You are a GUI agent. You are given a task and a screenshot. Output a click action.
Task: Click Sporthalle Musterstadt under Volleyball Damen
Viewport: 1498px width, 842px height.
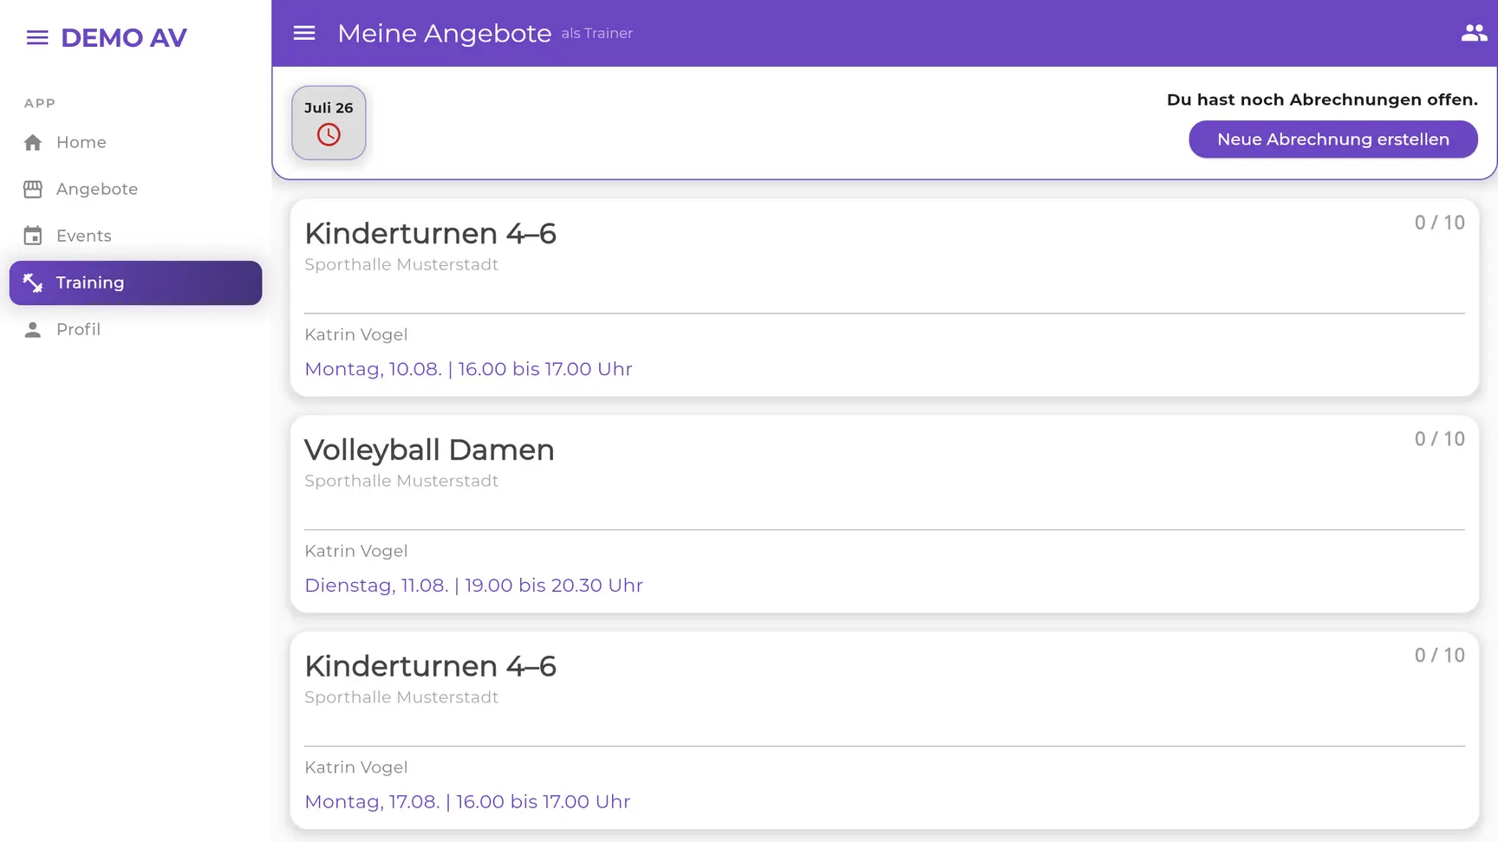coord(401,481)
